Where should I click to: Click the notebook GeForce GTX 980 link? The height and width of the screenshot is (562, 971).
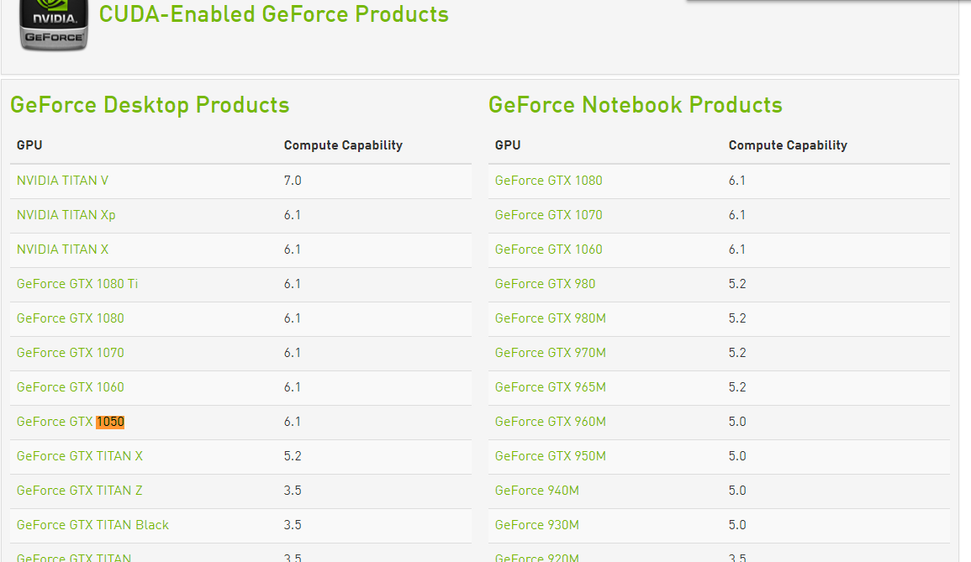click(x=545, y=284)
